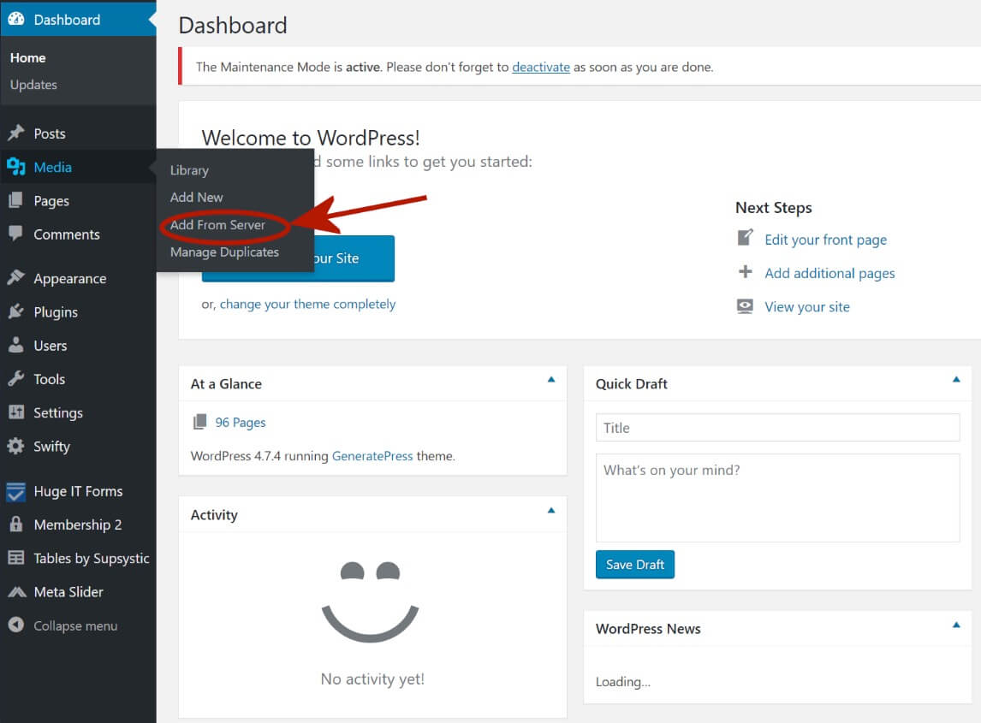The width and height of the screenshot is (981, 723).
Task: Collapse the Activity panel
Action: coord(551,510)
